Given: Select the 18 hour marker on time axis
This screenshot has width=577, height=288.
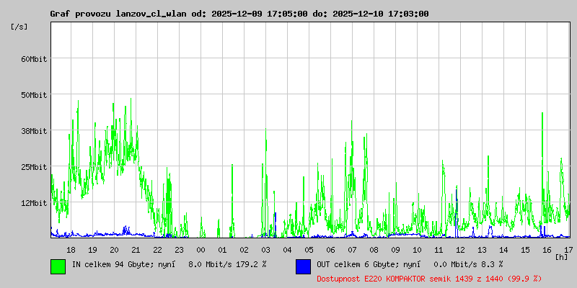Looking at the screenshot, I should (71, 249).
